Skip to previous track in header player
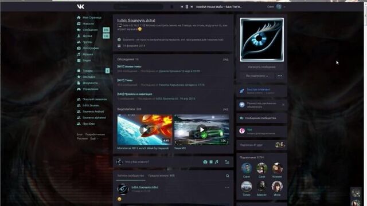The height and width of the screenshot is (206, 367). tap(182, 7)
